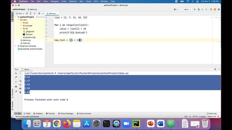Click the UTF-8 encoding in status bar
The width and height of the screenshot is (232, 130).
[195, 117]
